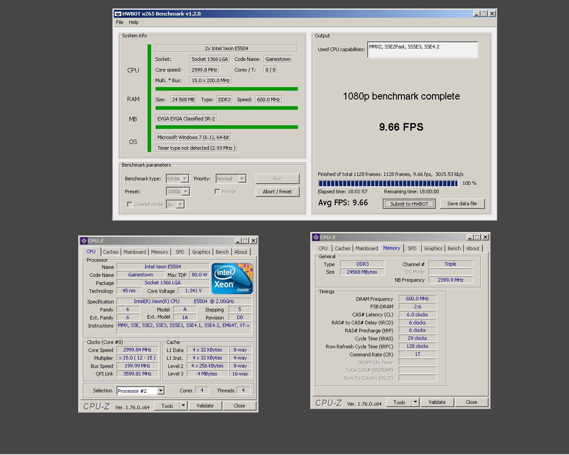Click the DRAM Frequency 600.0 MHz value
This screenshot has width=569, height=455.
point(417,299)
